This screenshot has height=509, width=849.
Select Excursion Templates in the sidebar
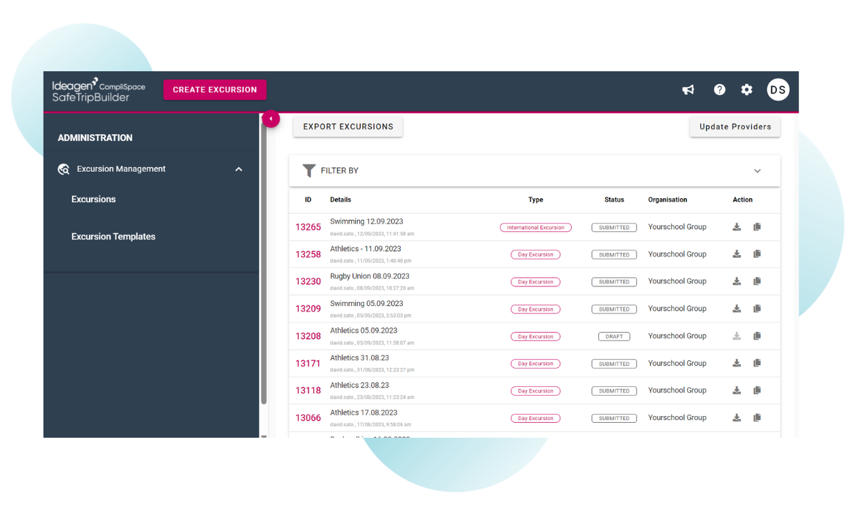[x=113, y=237]
